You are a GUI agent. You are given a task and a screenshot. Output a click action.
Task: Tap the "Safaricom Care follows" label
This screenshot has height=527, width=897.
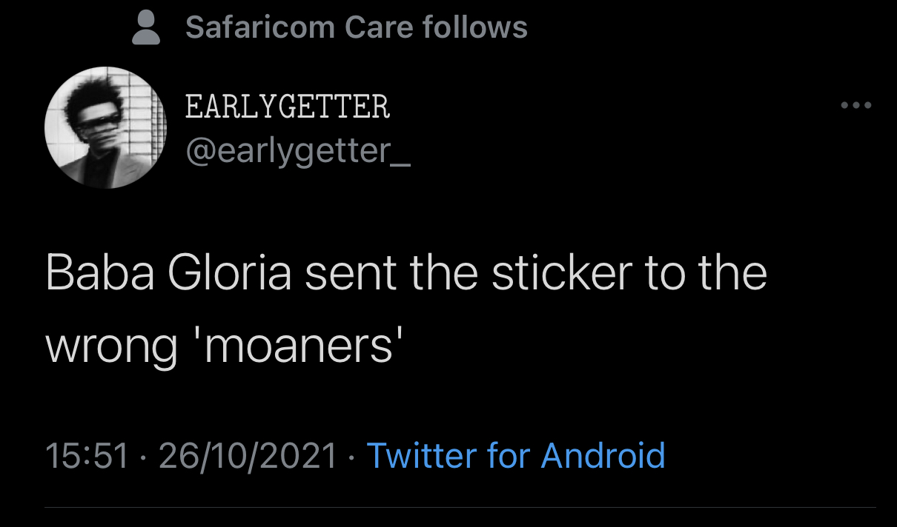click(x=357, y=28)
